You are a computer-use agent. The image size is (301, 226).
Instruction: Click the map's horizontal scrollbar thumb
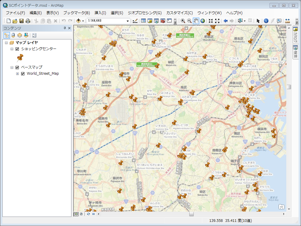pos(191,214)
